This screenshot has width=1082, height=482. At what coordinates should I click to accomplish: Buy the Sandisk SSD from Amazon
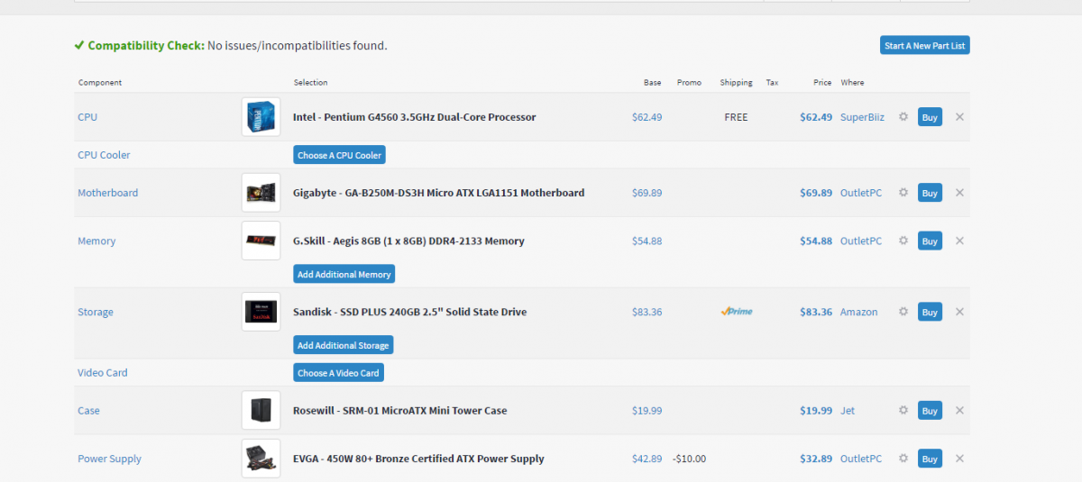pyautogui.click(x=930, y=312)
